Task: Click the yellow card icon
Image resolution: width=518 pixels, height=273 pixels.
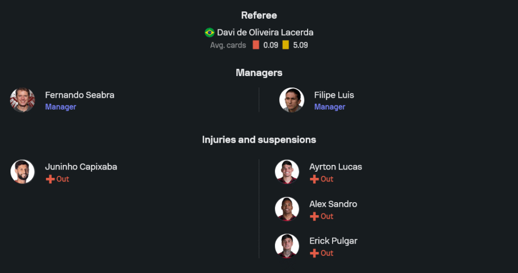Action: (285, 45)
